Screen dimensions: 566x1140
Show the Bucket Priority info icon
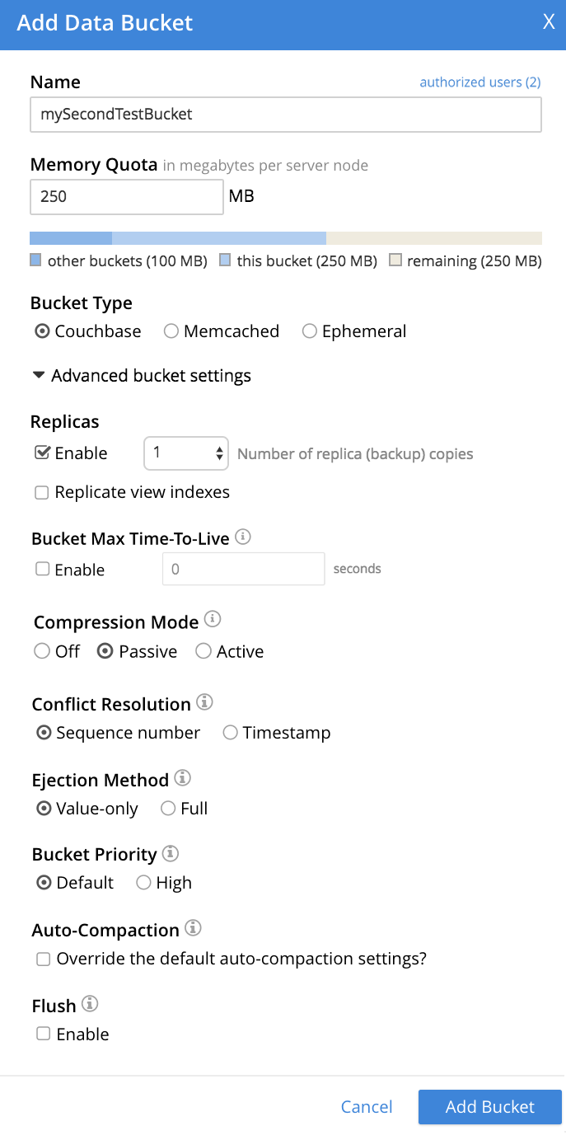pos(171,852)
